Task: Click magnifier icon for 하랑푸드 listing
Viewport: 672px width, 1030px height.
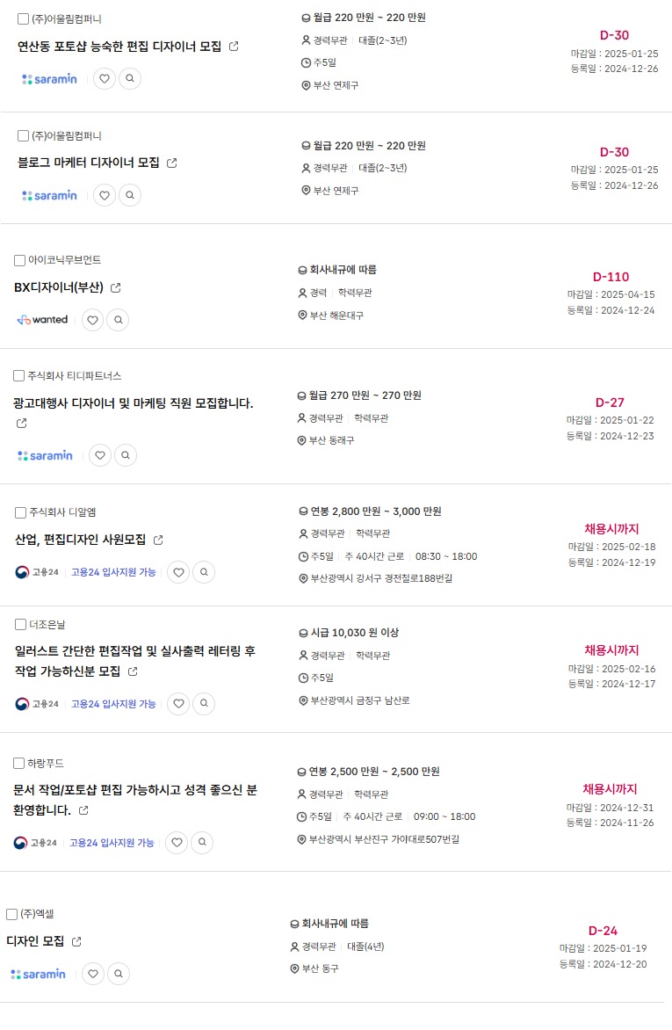Action: coord(202,842)
